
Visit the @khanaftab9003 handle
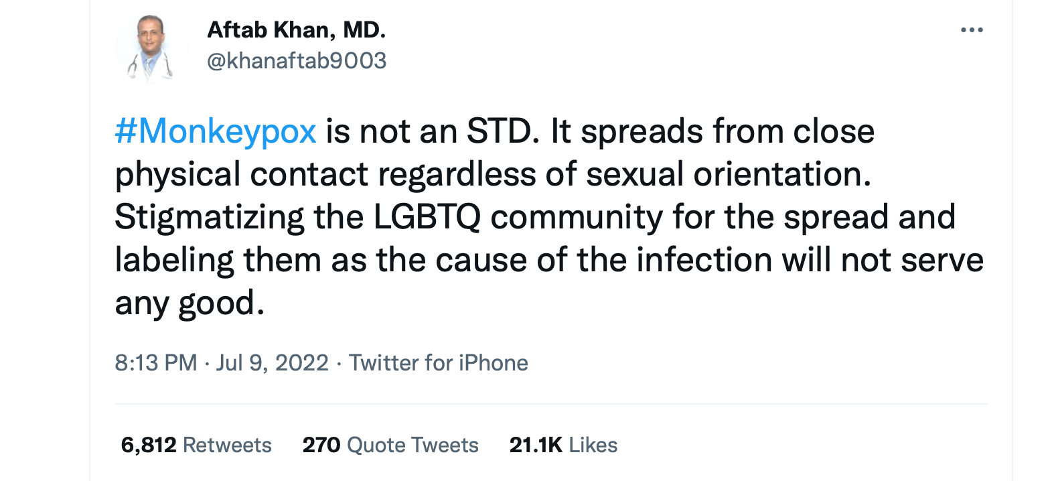click(x=297, y=61)
